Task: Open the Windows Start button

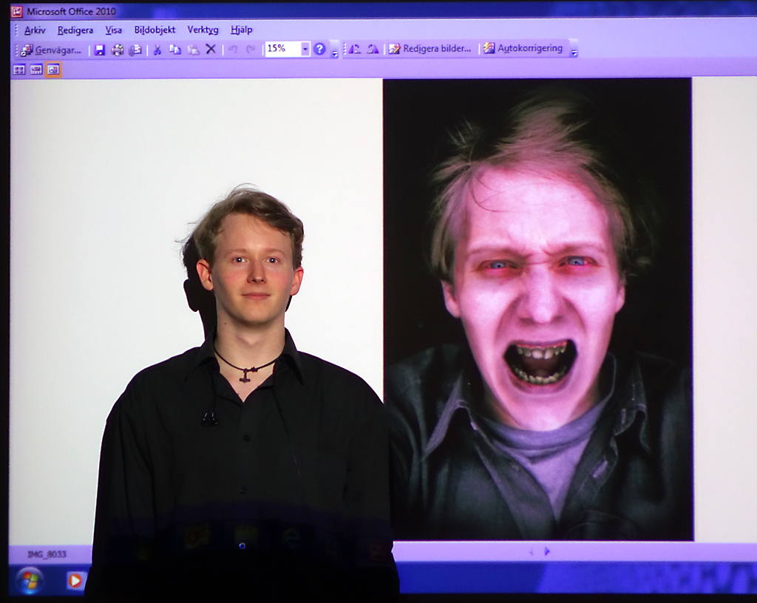Action: coord(30,580)
